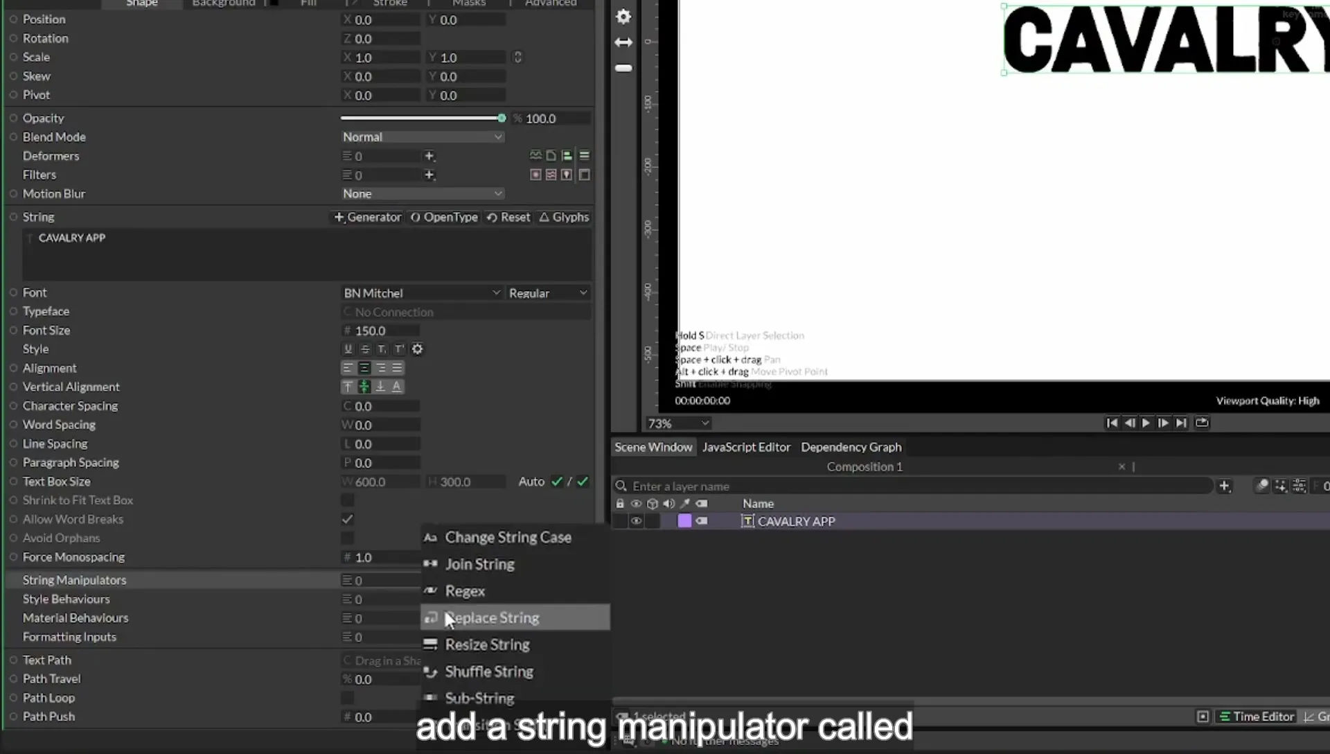
Task: Click the underline text style icon
Action: point(348,349)
